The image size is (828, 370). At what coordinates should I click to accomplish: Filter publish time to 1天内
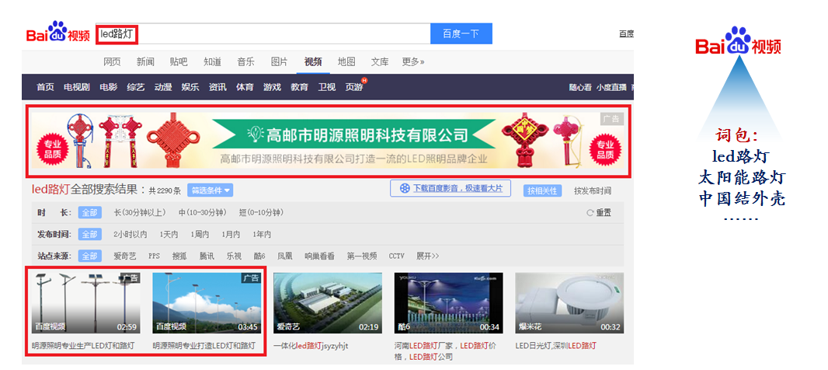(x=169, y=234)
